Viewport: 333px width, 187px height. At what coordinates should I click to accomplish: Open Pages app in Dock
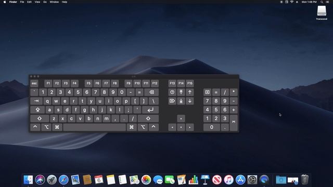click(x=182, y=180)
